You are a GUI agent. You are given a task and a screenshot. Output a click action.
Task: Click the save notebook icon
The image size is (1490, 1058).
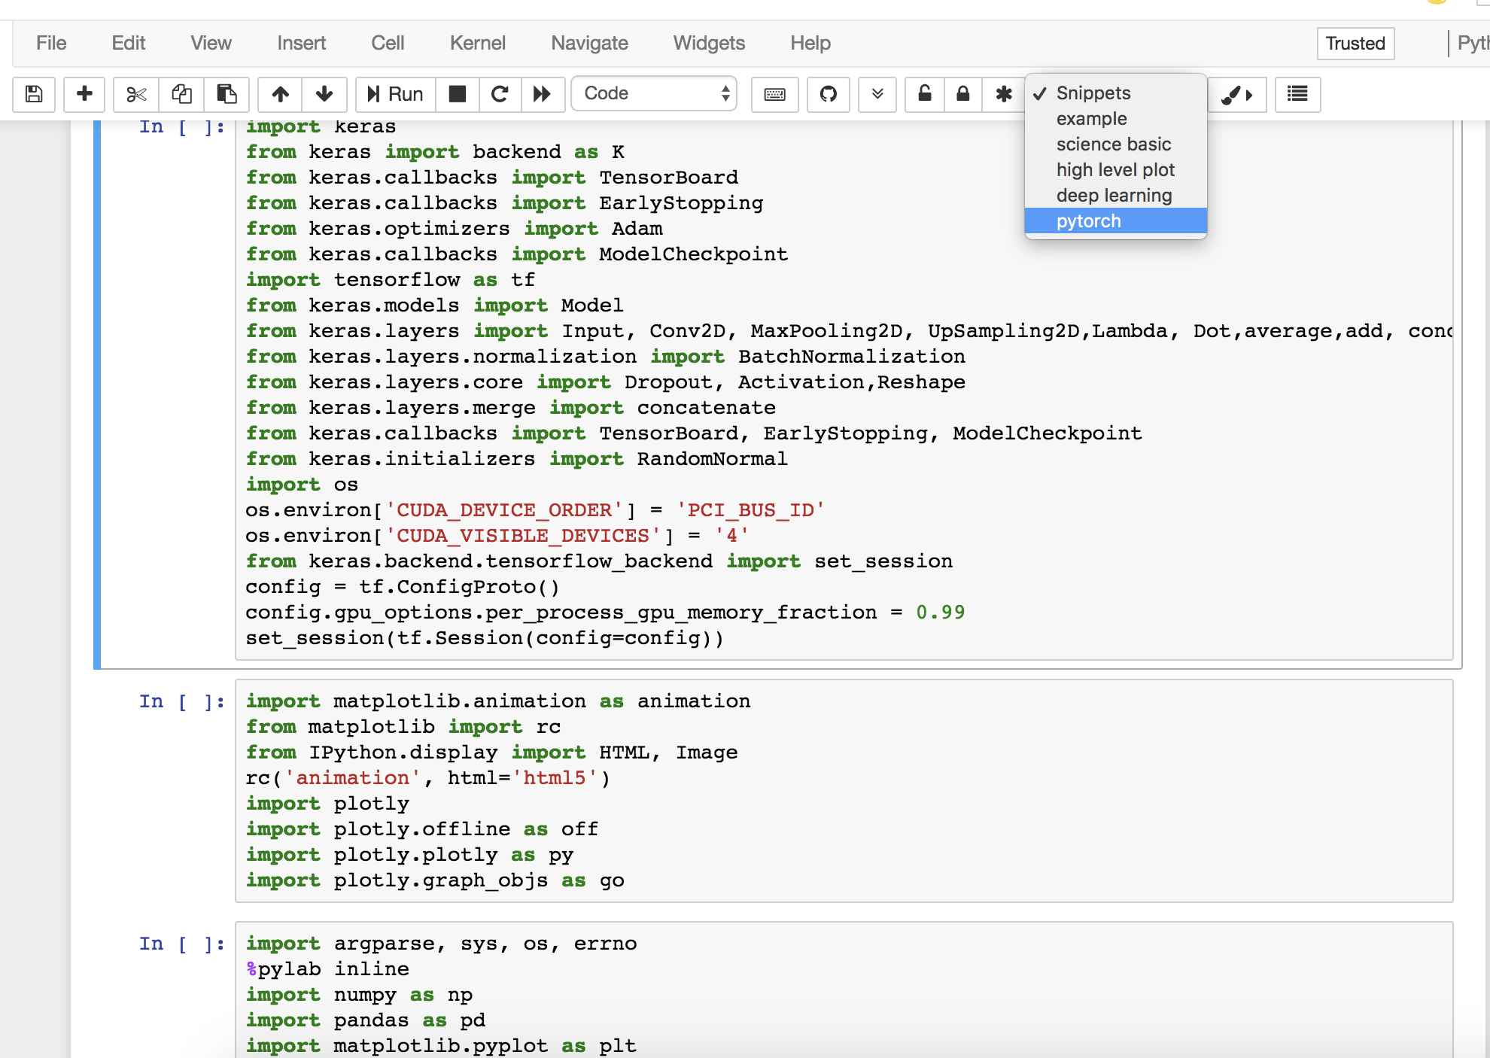click(x=34, y=94)
